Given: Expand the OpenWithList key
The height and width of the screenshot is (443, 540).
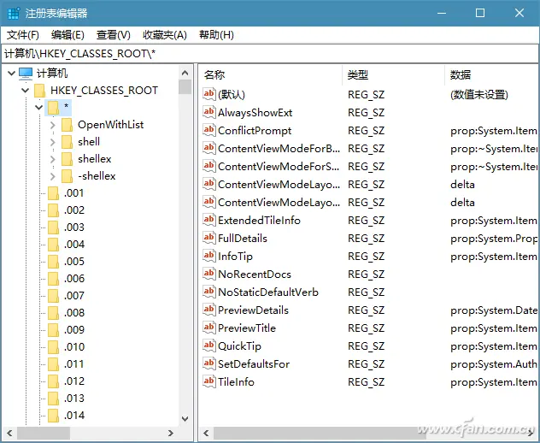Looking at the screenshot, I should click(53, 125).
